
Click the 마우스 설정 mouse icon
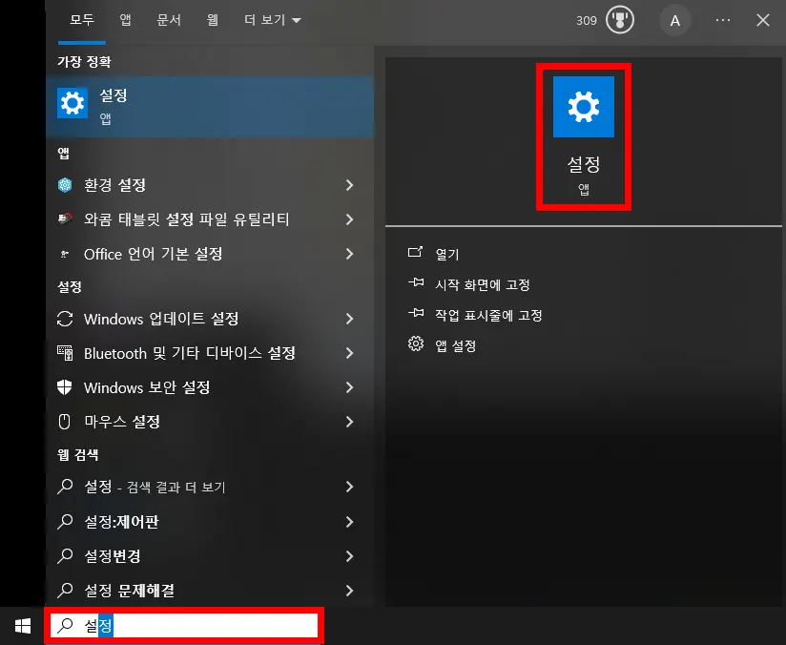(65, 422)
